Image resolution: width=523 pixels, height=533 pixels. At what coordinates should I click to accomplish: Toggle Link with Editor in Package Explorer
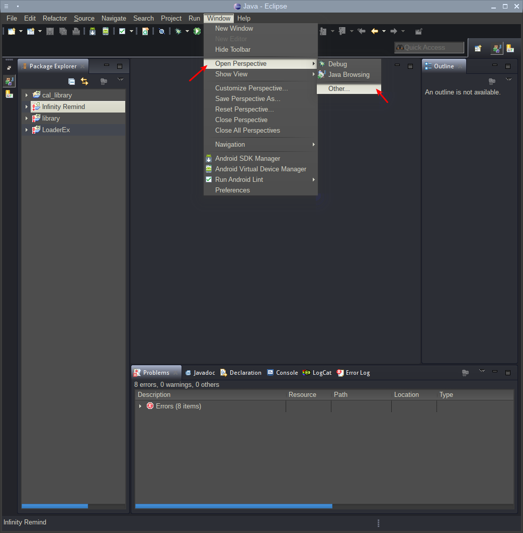click(x=84, y=81)
